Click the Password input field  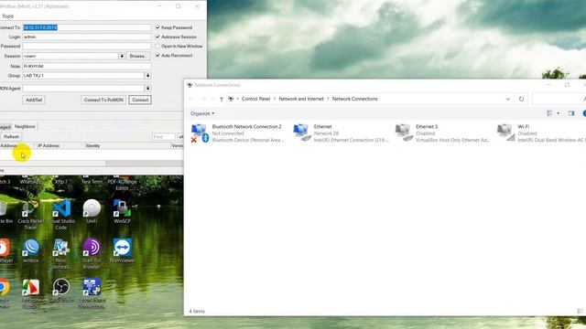[x=87, y=47]
